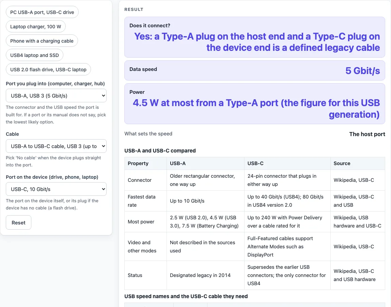Click the 'Up to 40 Gbit/s (USB4)' cell
This screenshot has width=391, height=307.
(287, 201)
